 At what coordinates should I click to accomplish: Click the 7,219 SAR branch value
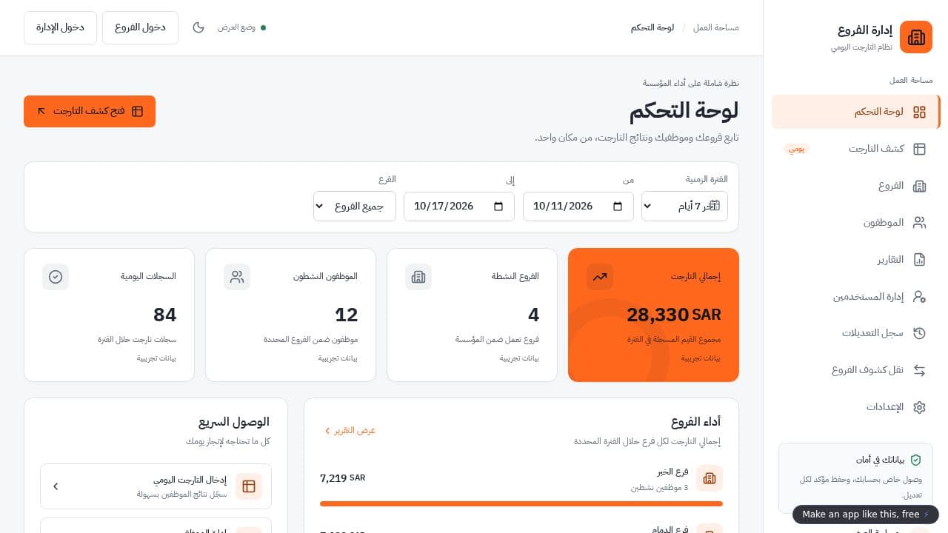pyautogui.click(x=343, y=478)
